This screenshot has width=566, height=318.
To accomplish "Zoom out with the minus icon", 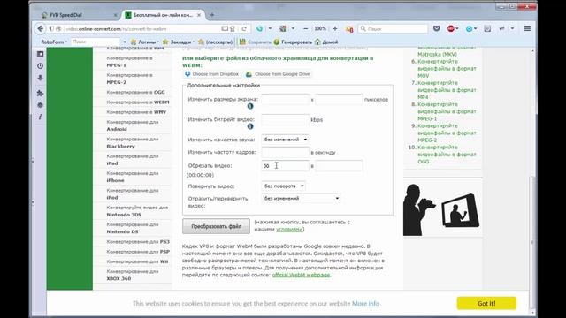I will (306, 28).
